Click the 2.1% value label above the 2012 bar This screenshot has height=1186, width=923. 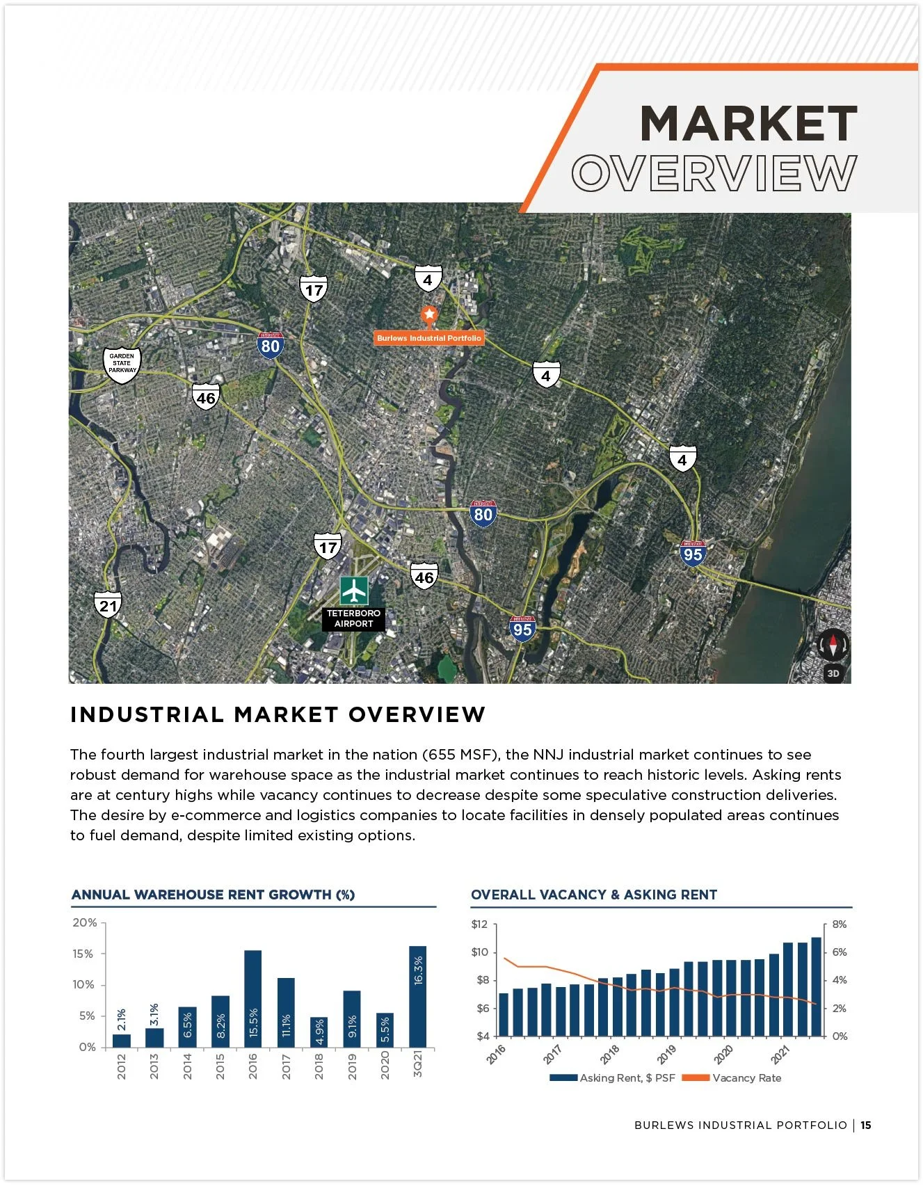click(x=121, y=1020)
